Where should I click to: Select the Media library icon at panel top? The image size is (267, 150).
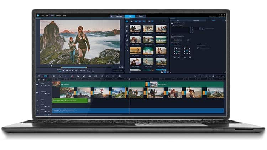pos(127,21)
